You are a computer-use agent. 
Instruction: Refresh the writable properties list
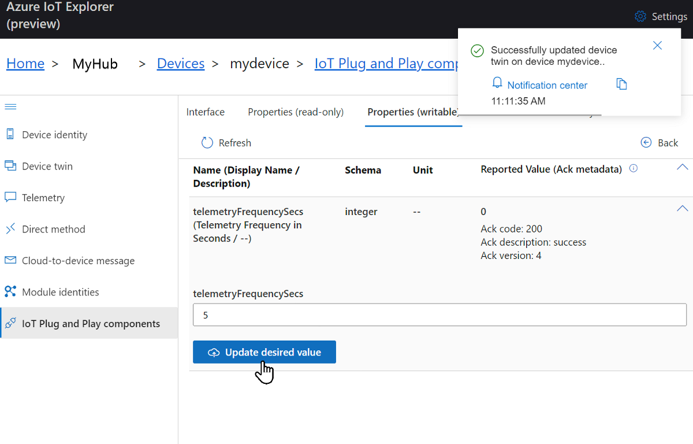click(226, 142)
